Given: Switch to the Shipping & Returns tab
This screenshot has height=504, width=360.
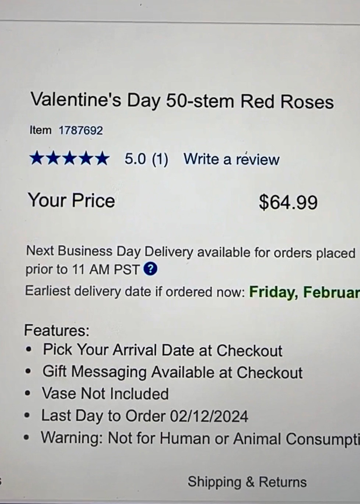Looking at the screenshot, I should pyautogui.click(x=247, y=482).
